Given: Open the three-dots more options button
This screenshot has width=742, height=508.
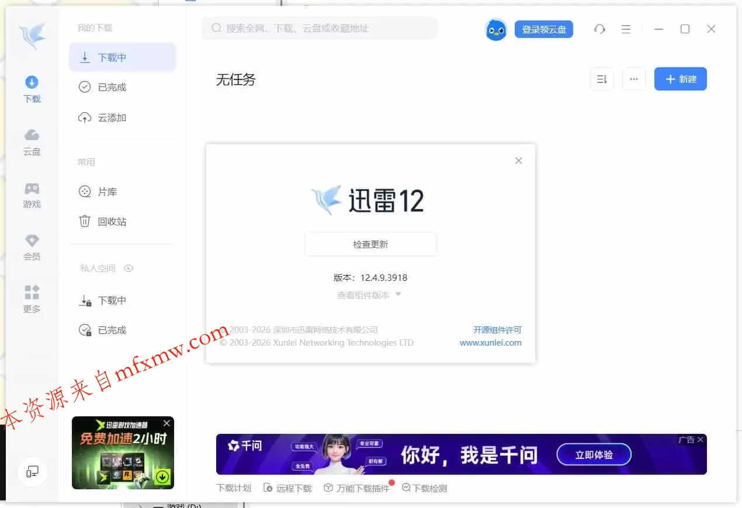Looking at the screenshot, I should pyautogui.click(x=634, y=79).
